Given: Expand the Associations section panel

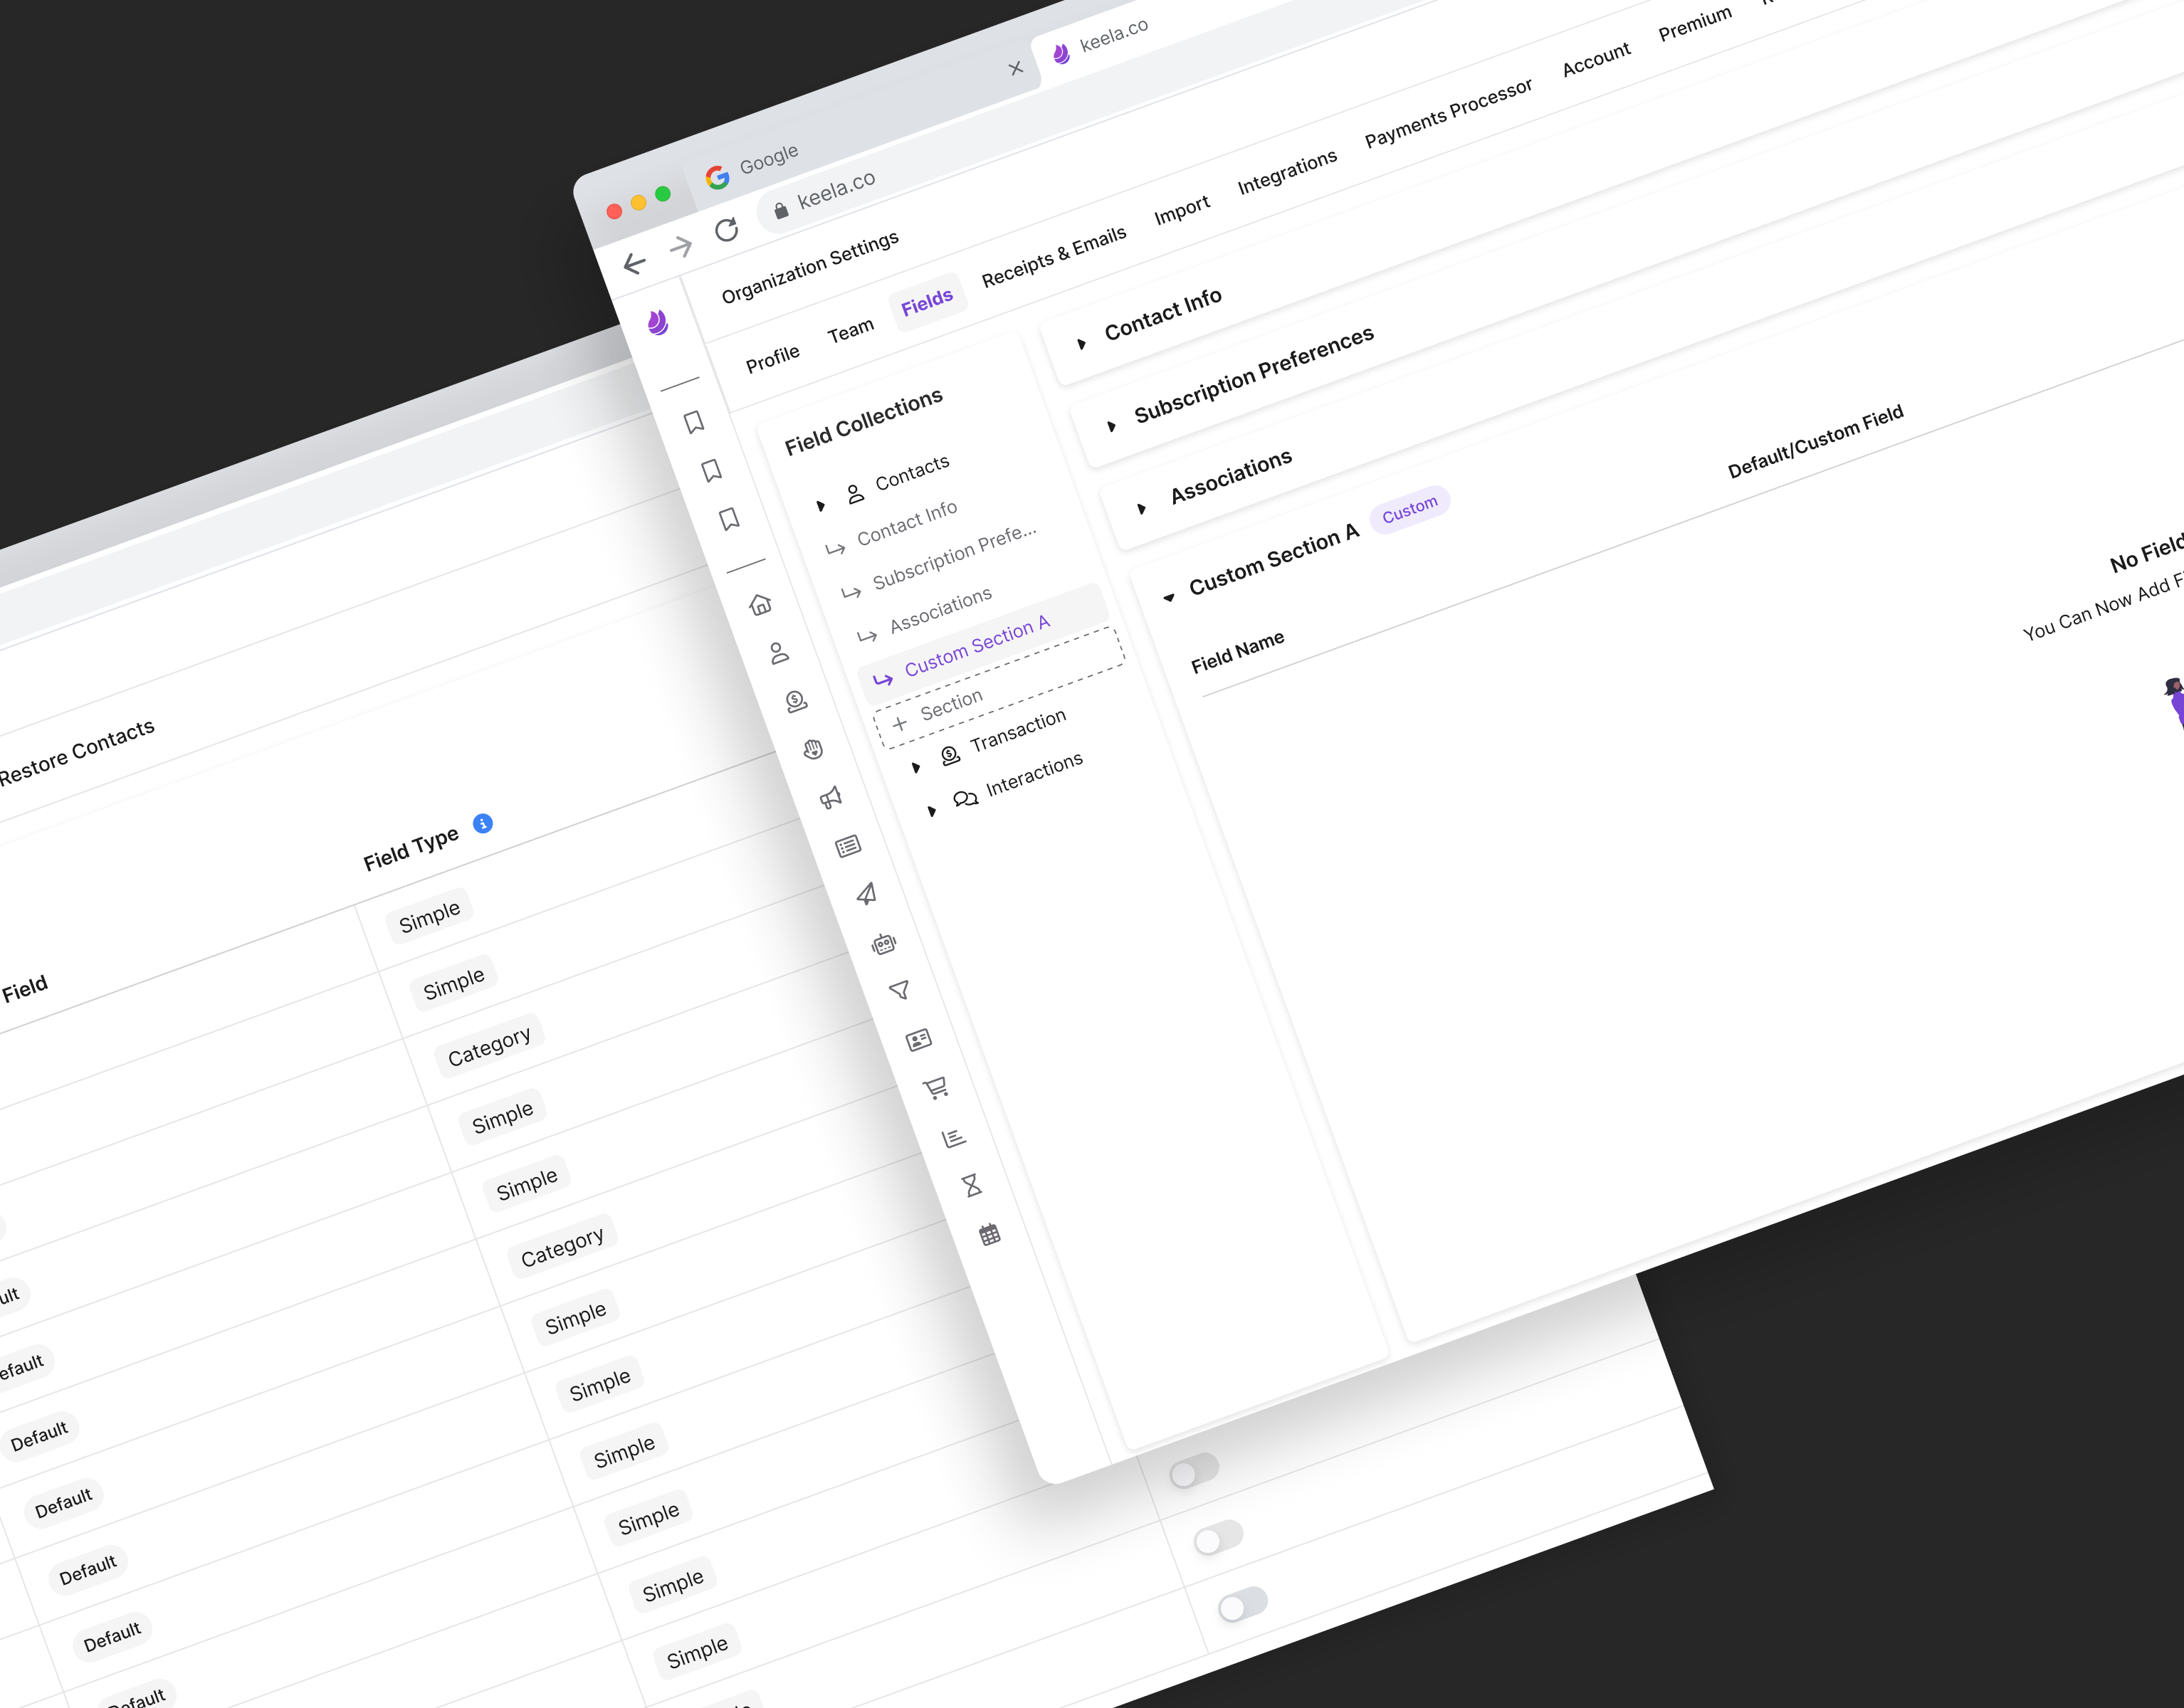Looking at the screenshot, I should [x=1141, y=509].
